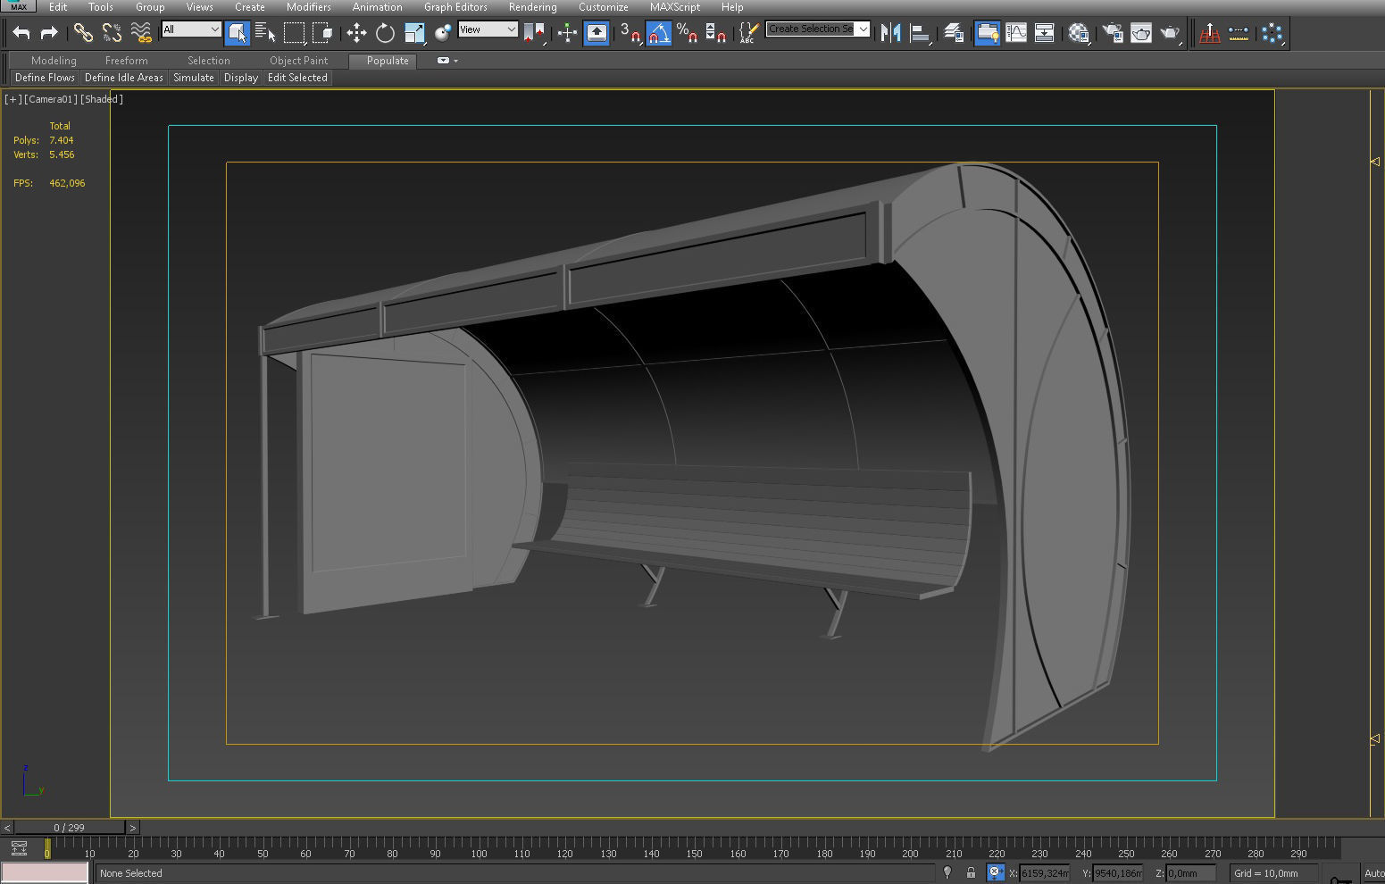Select the Place object tool (sphere icon)
The height and width of the screenshot is (884, 1385).
tap(443, 33)
